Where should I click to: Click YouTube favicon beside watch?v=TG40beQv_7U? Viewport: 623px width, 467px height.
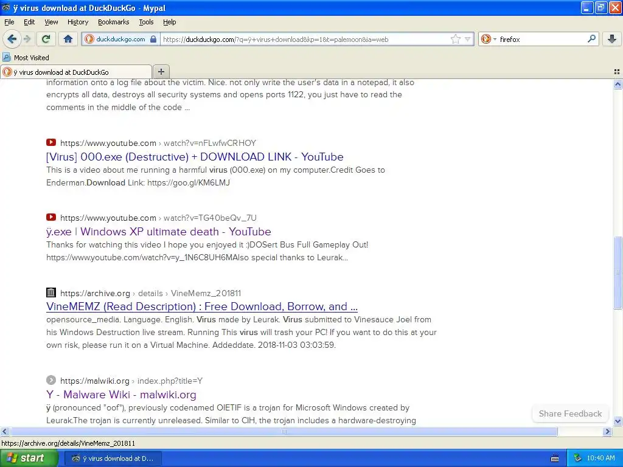click(51, 217)
